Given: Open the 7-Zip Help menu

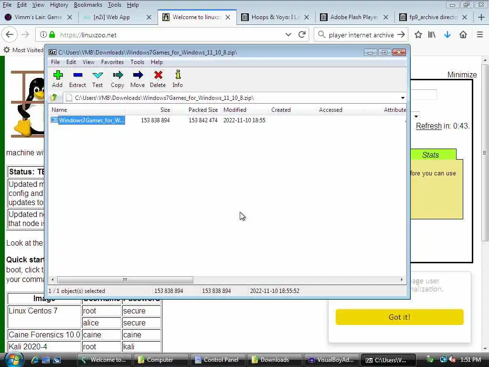Looking at the screenshot, I should [x=157, y=62].
